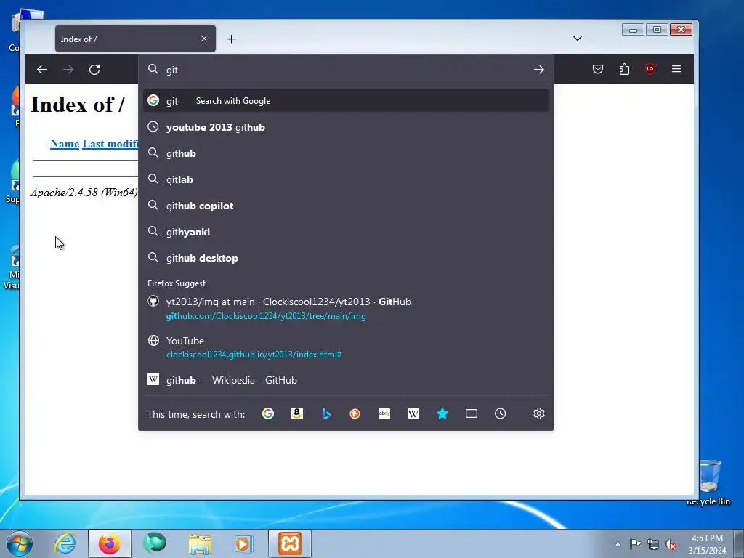Expand the list all tabs chevron

click(578, 39)
